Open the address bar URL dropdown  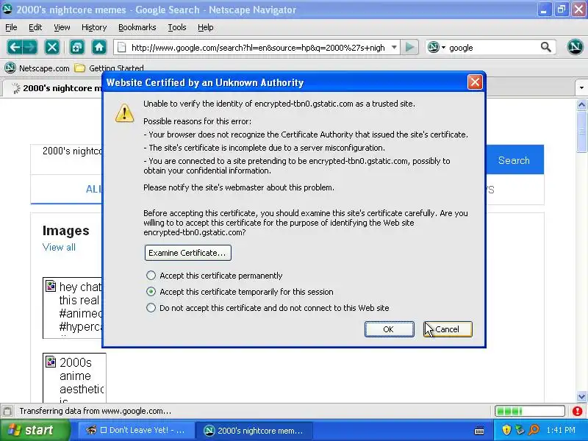[x=394, y=47]
